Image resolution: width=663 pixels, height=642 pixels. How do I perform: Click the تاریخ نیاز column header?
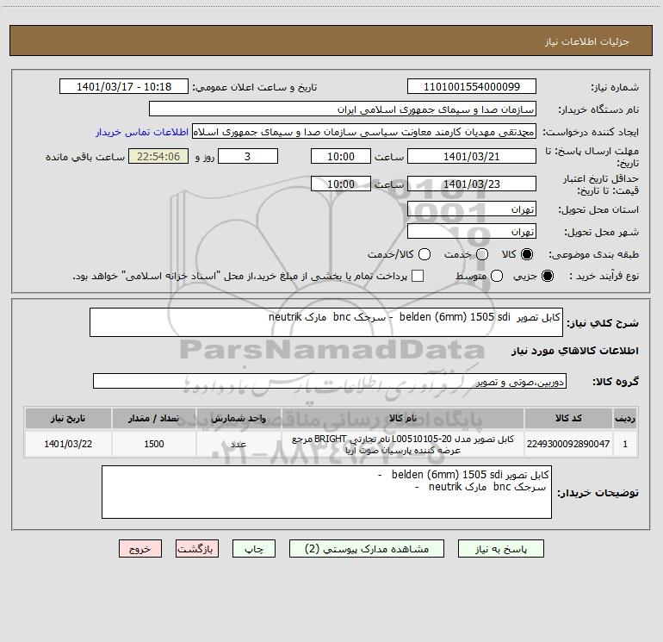tap(68, 418)
